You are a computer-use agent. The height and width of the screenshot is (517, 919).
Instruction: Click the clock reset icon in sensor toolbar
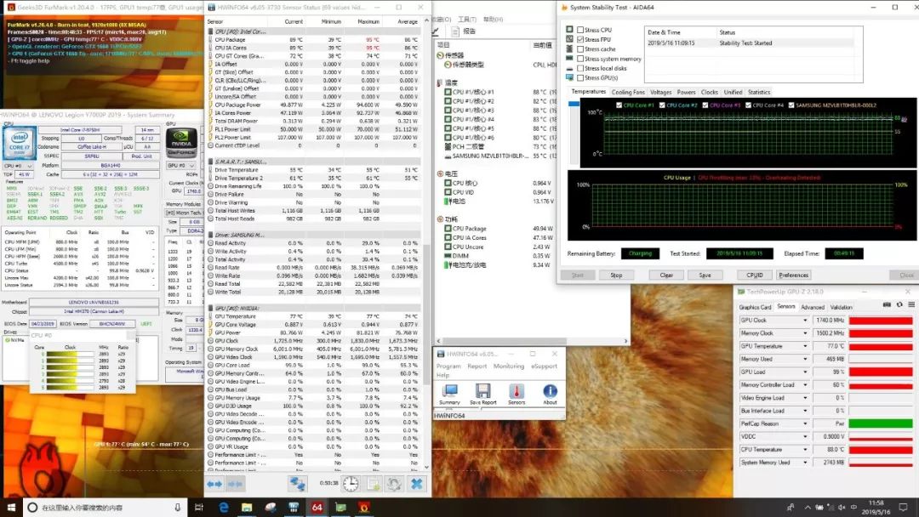click(x=351, y=483)
